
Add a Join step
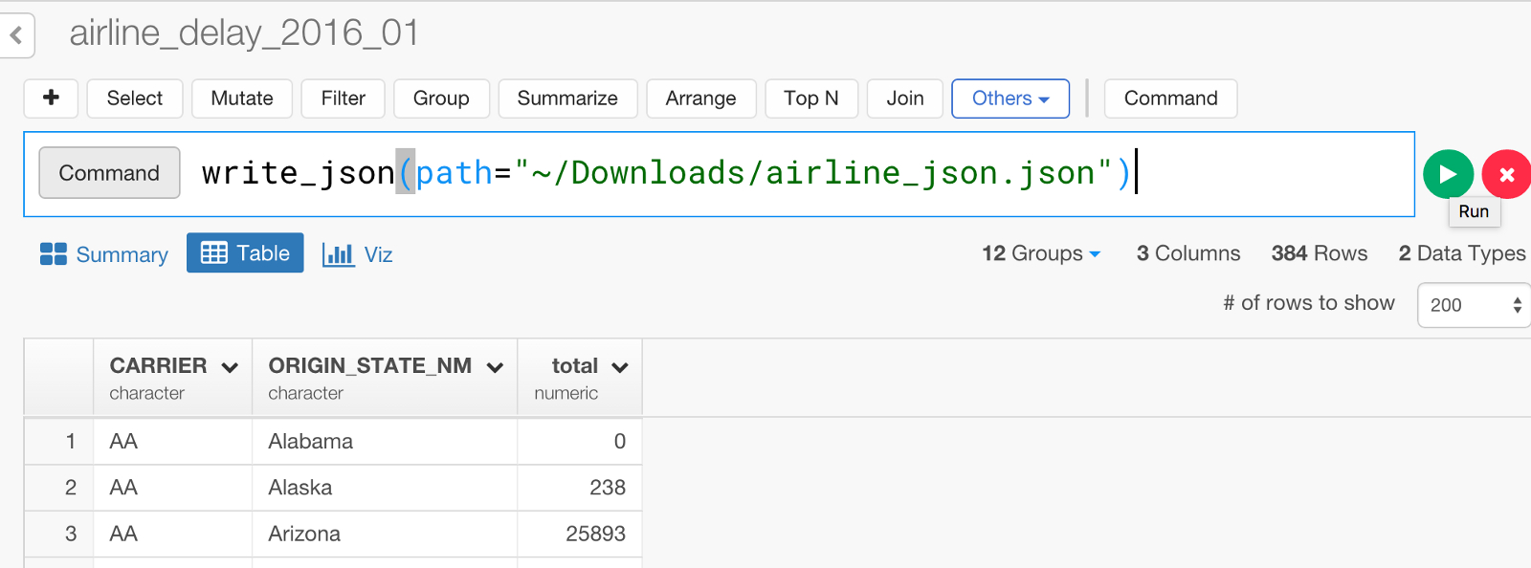tap(905, 98)
